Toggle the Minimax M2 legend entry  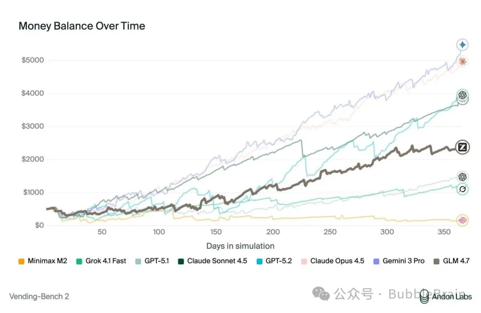(42, 261)
